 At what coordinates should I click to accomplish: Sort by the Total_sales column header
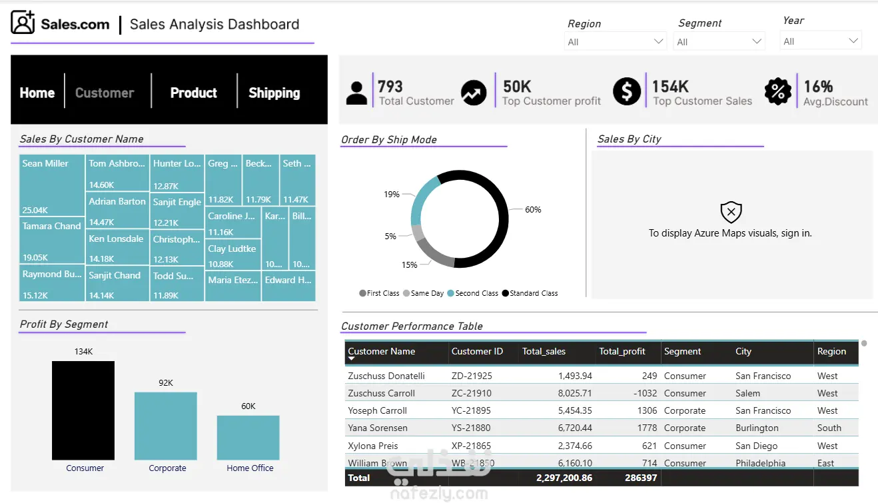coord(544,351)
